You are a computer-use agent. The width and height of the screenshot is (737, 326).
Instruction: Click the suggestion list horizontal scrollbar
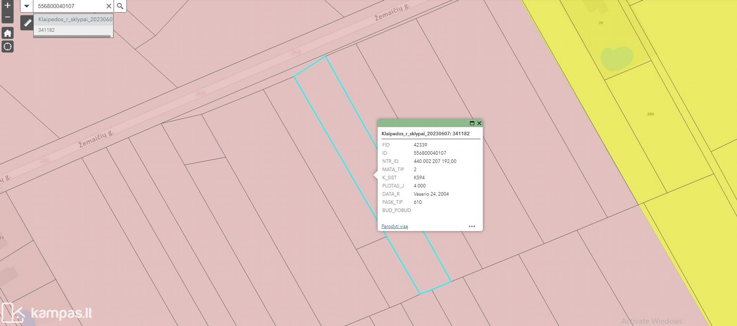pyautogui.click(x=72, y=36)
